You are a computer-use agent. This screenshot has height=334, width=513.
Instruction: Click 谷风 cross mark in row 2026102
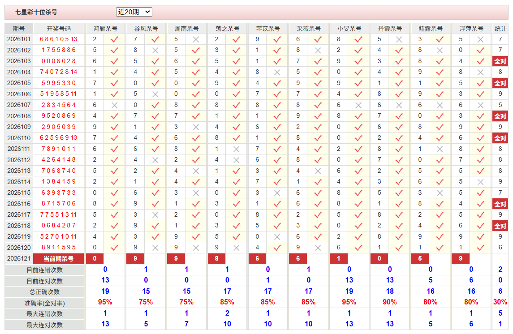[155, 50]
